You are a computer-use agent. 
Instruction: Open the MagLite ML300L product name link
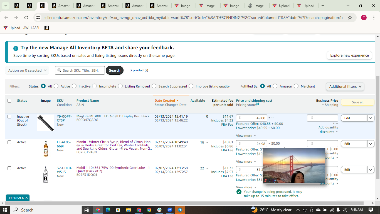click(x=113, y=116)
